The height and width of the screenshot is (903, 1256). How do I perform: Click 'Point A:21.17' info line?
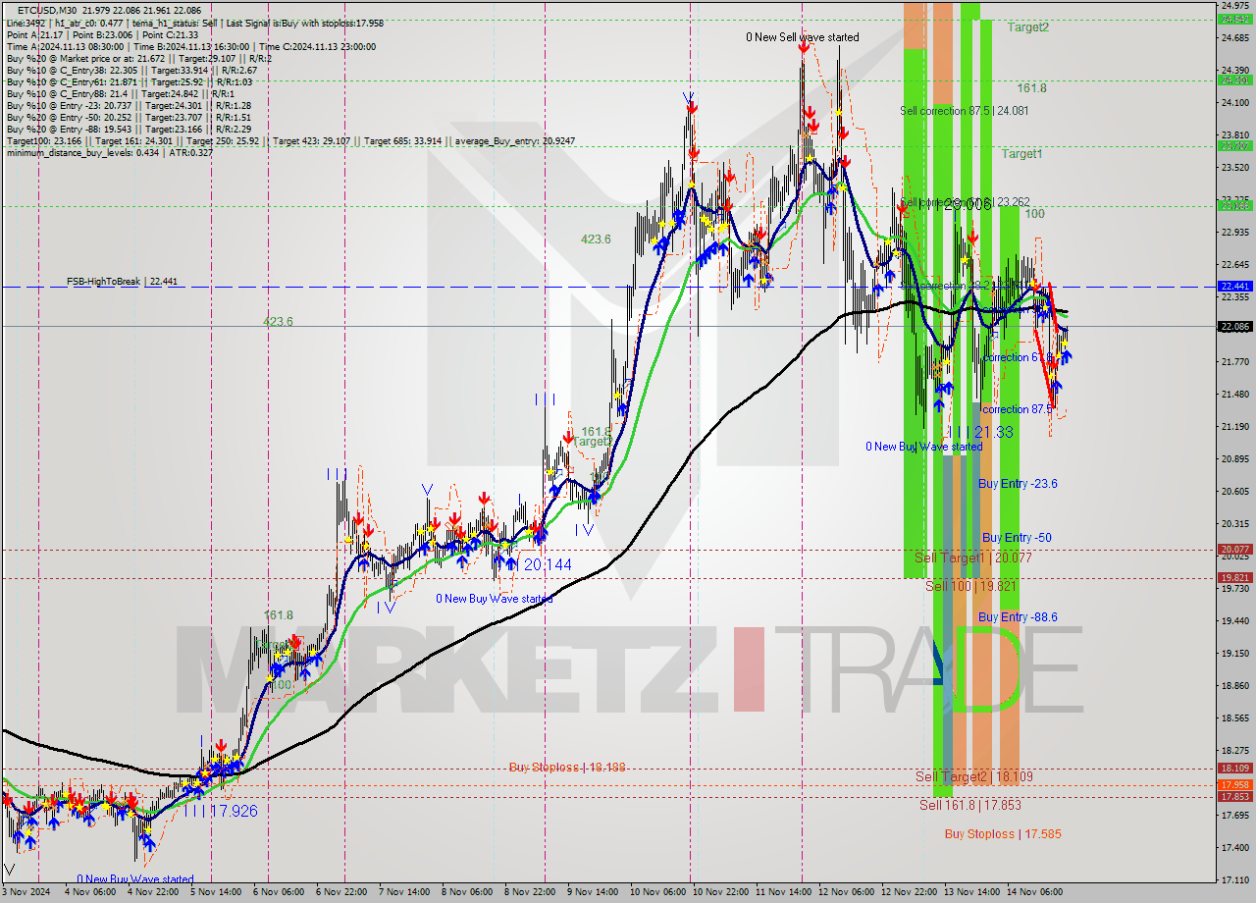102,35
